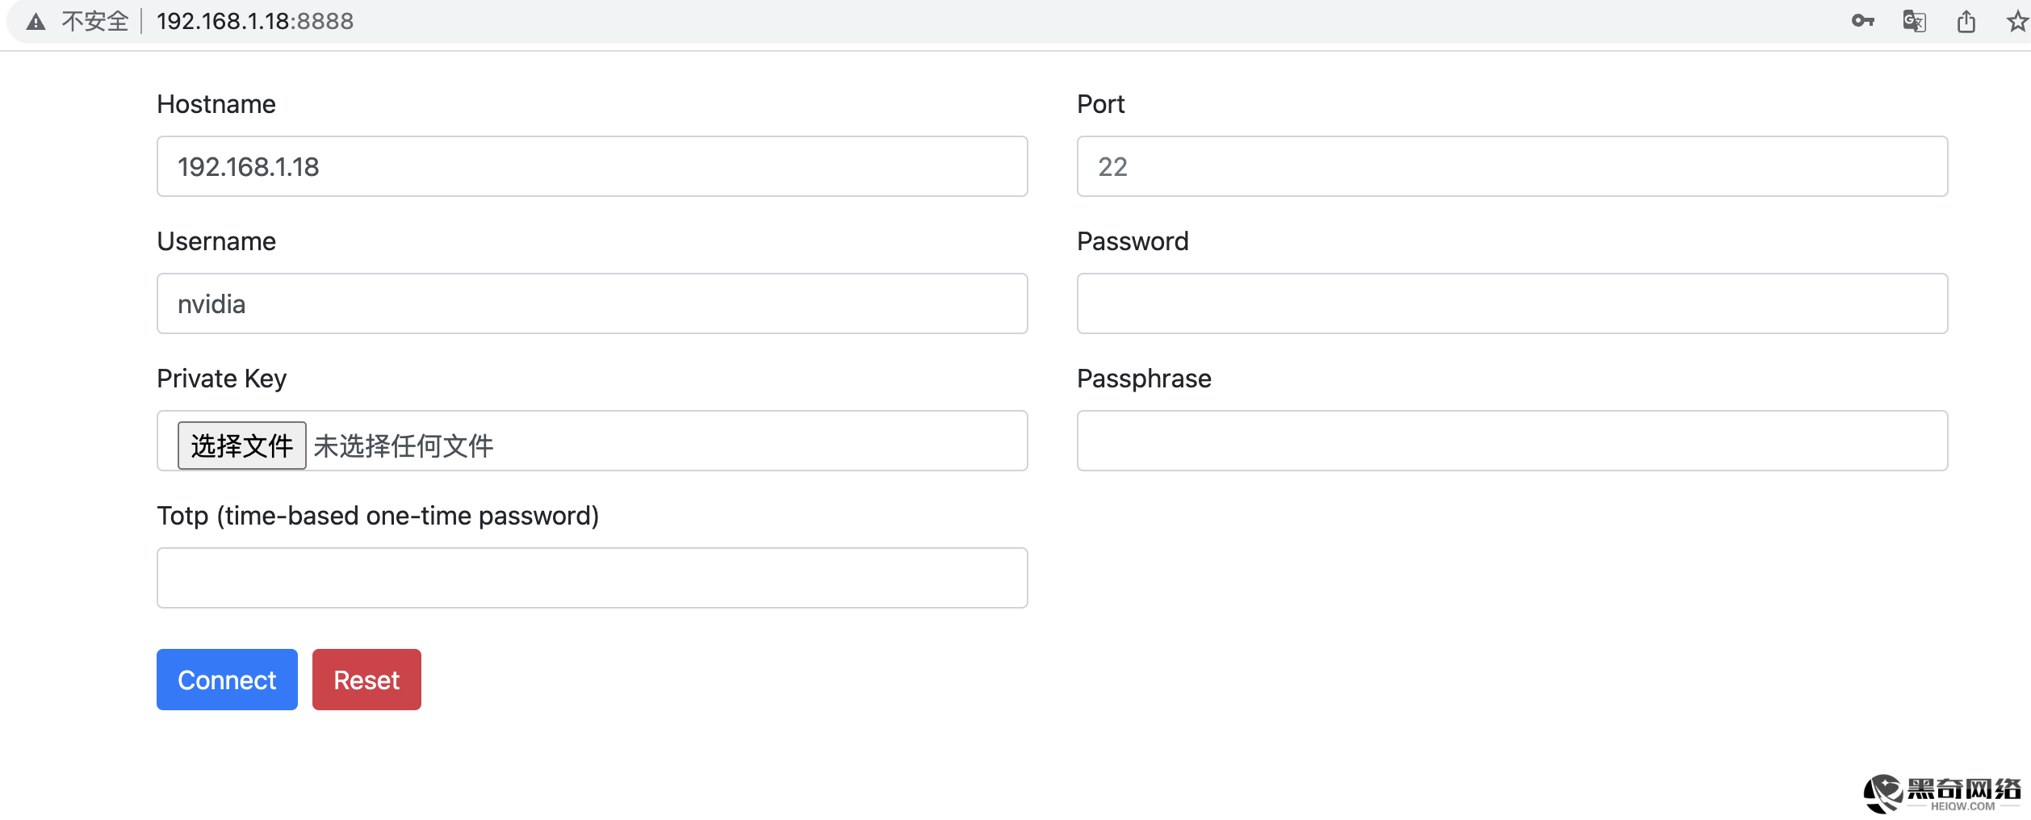Image resolution: width=2031 pixels, height=820 pixels.
Task: Click the Passphrase label text
Action: 1144,379
